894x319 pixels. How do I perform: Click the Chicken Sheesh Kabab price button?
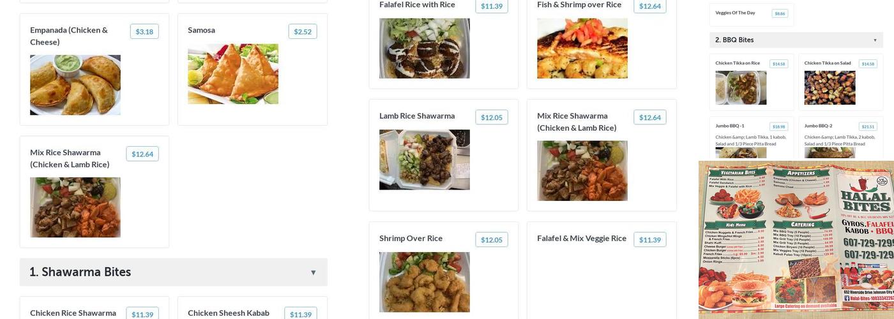pos(301,315)
